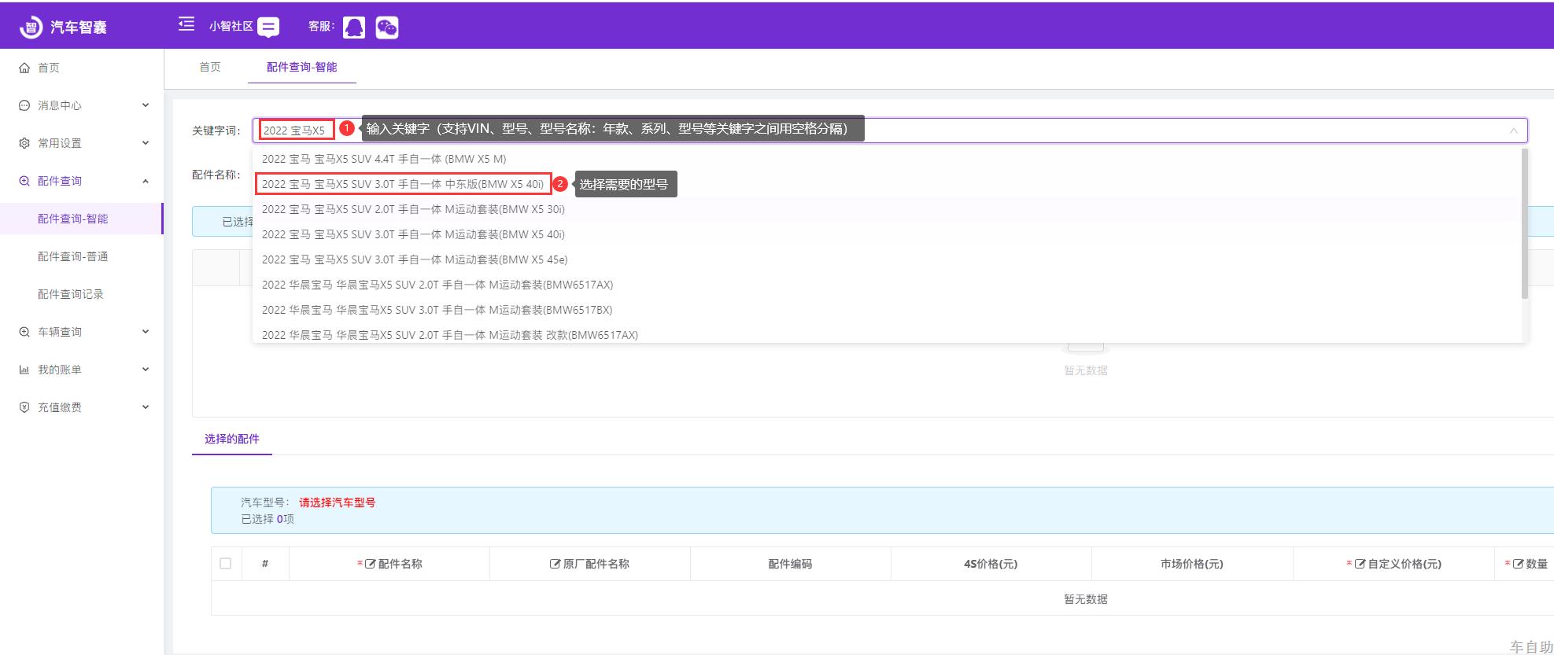This screenshot has height=655, width=1554.
Task: Choose the 宝马X5 SUV 4.4T (BMW X5 M) option
Action: [384, 159]
